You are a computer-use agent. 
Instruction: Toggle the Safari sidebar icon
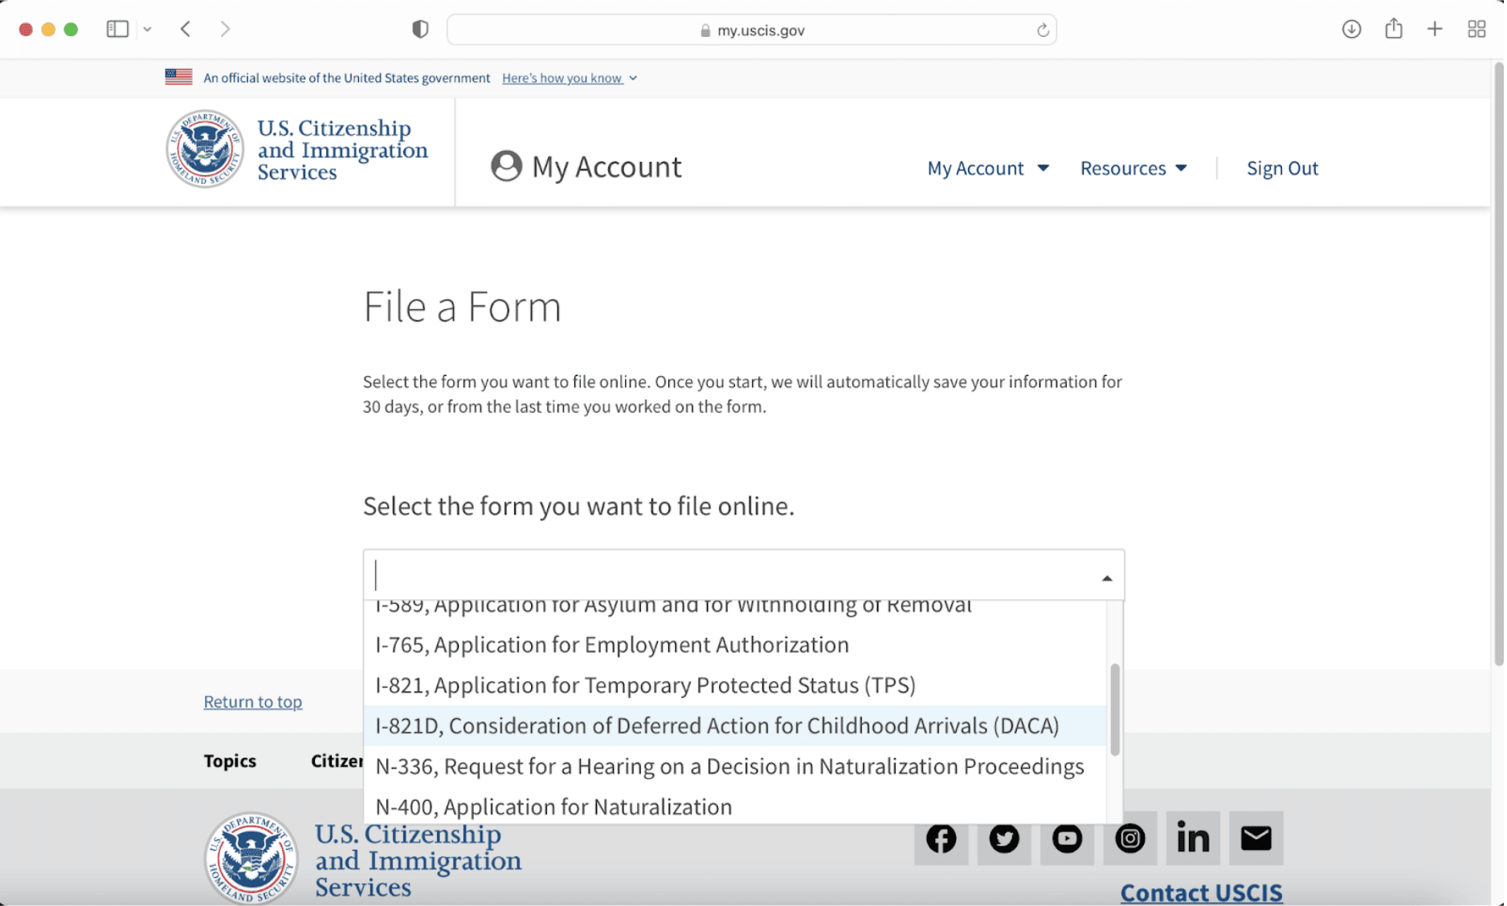[x=117, y=29]
